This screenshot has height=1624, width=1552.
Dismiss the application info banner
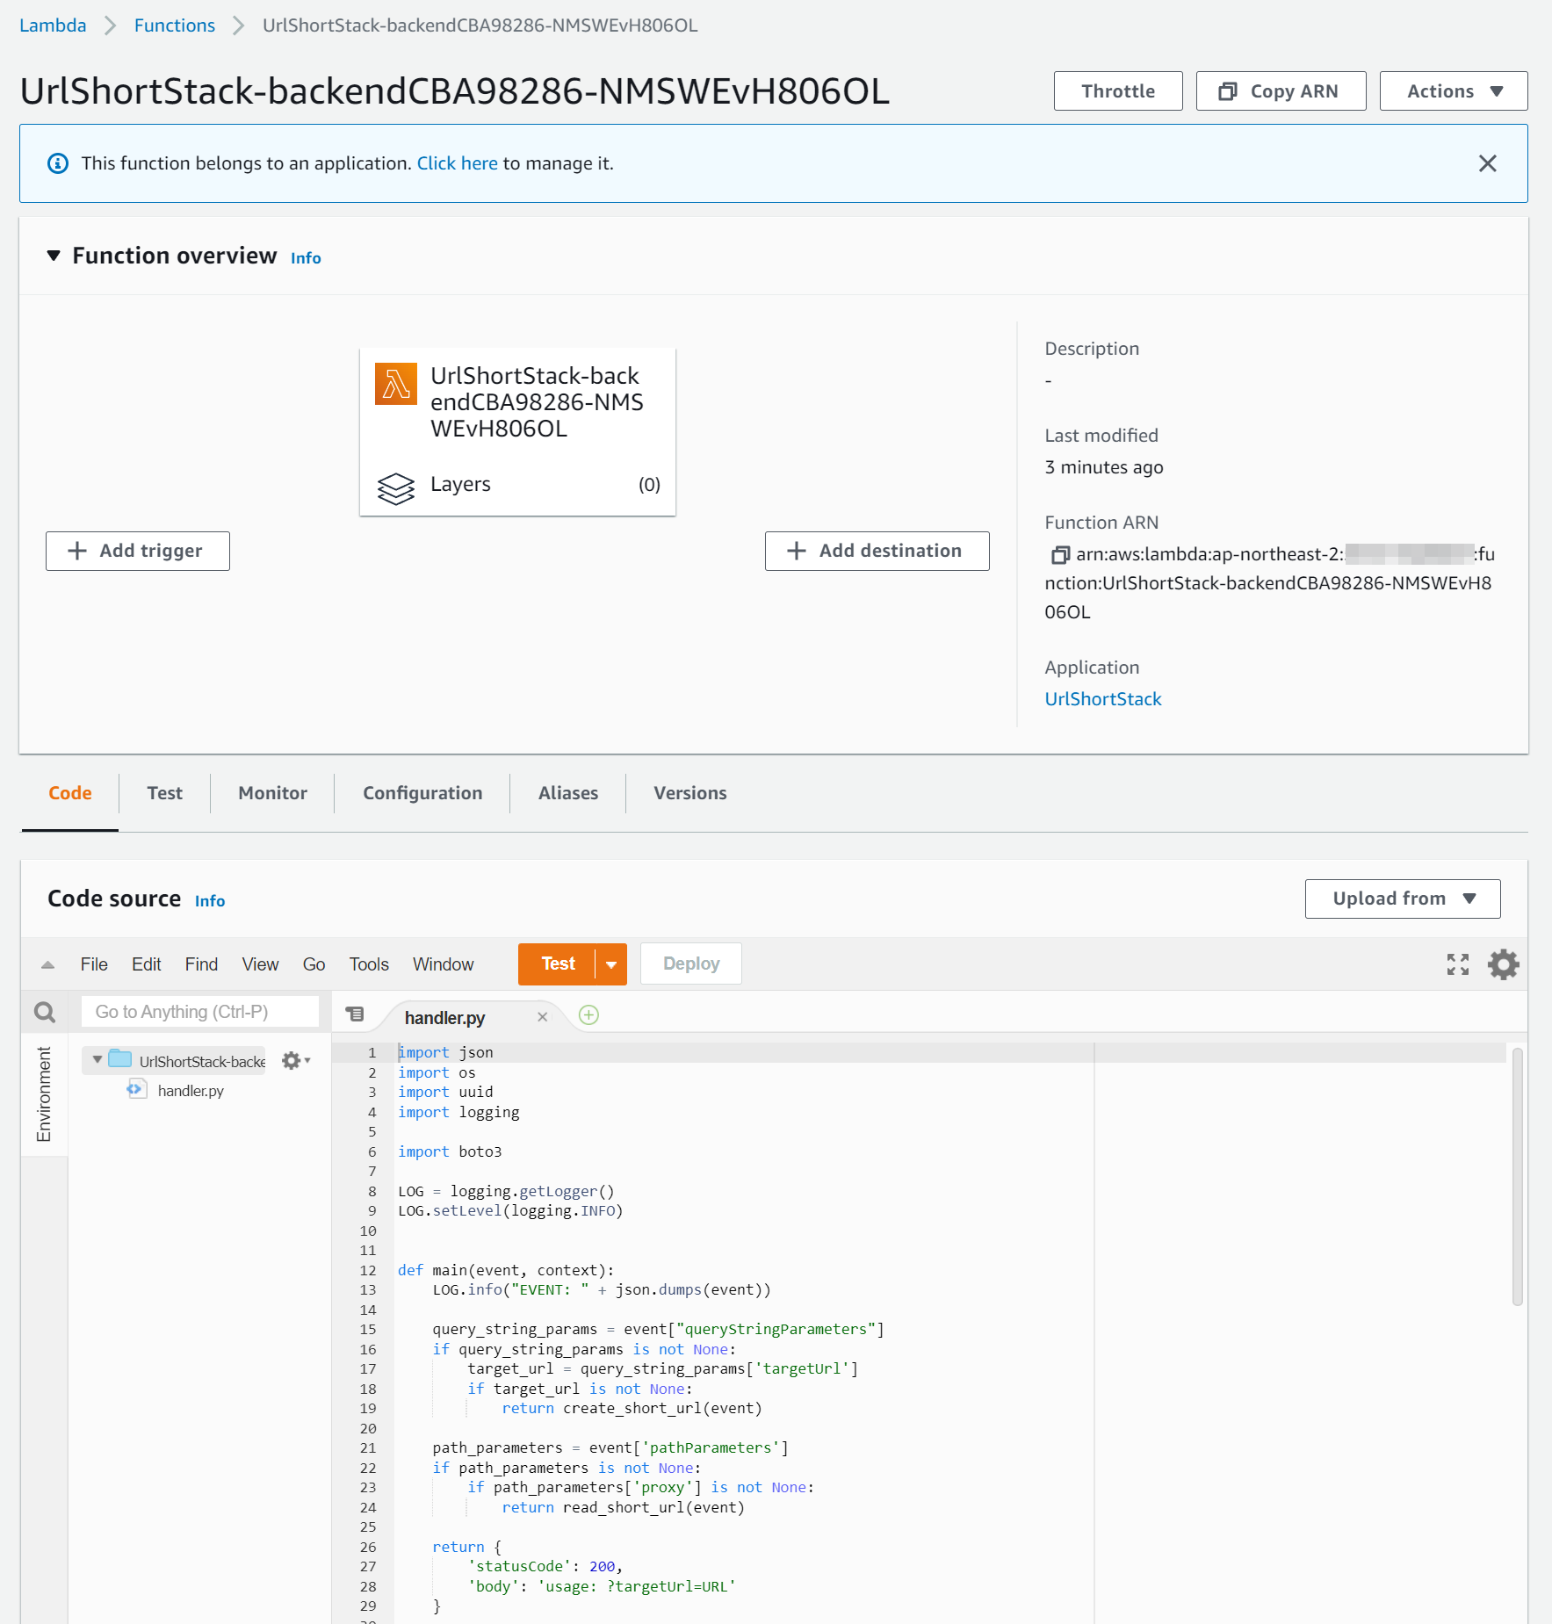[1487, 163]
